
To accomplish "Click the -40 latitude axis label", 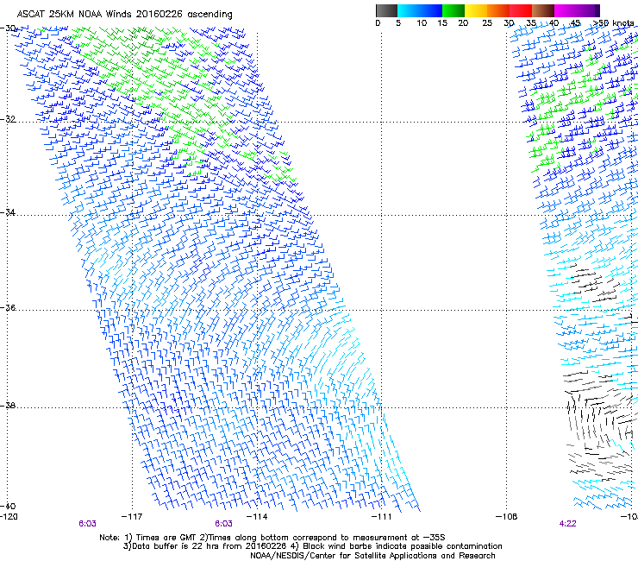I will click(8, 506).
